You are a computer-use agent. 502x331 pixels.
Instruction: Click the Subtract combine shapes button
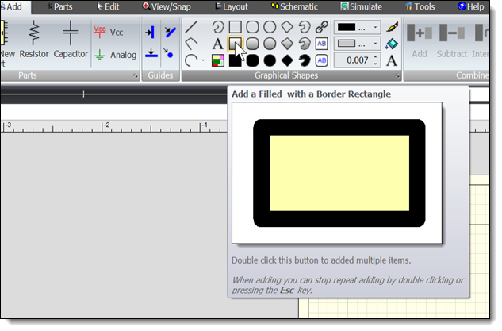tap(452, 40)
